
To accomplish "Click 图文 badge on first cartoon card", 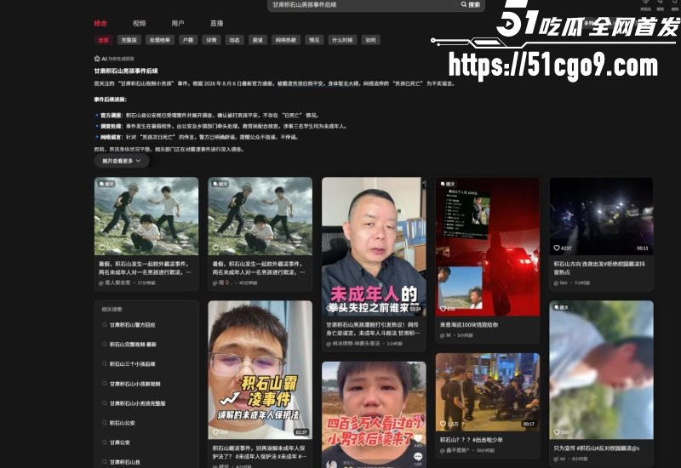I will pos(106,184).
